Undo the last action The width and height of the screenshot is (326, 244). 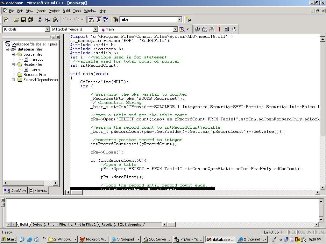[x=65, y=20]
